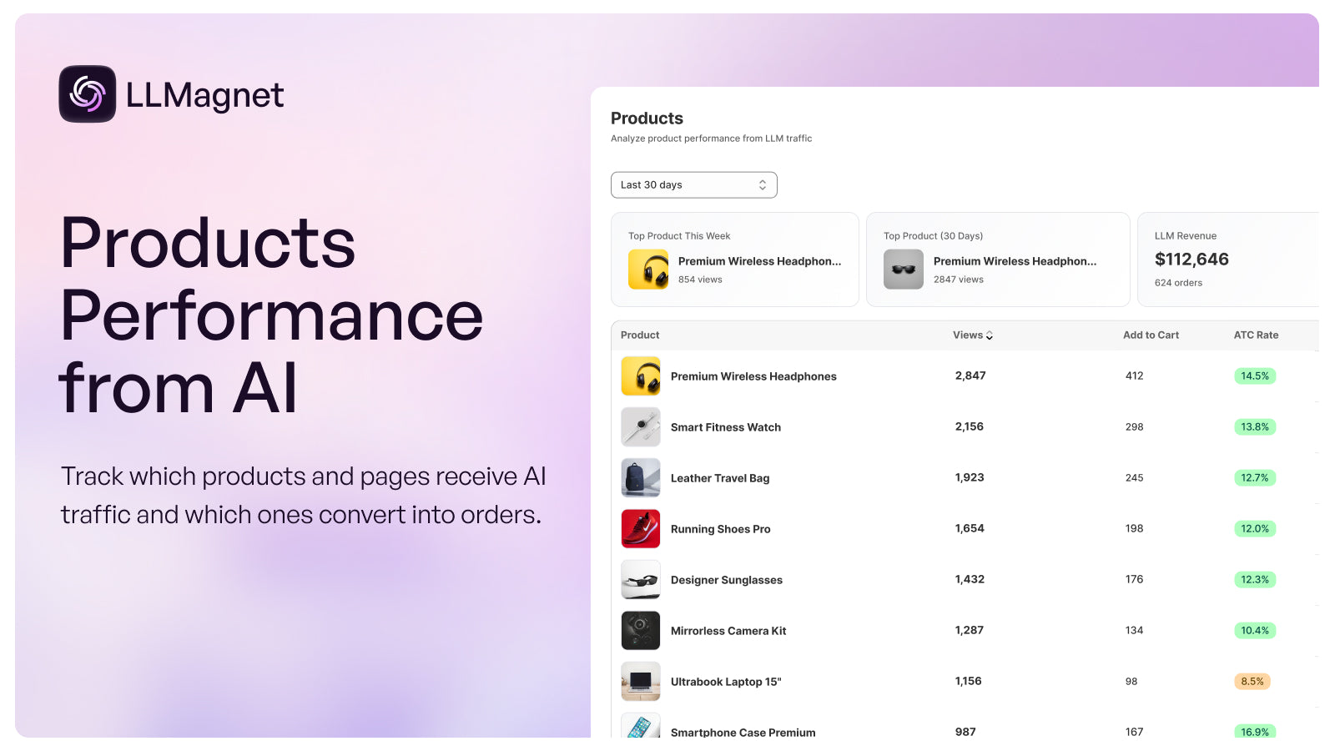Click the Designer Sunglasses product image

click(640, 579)
